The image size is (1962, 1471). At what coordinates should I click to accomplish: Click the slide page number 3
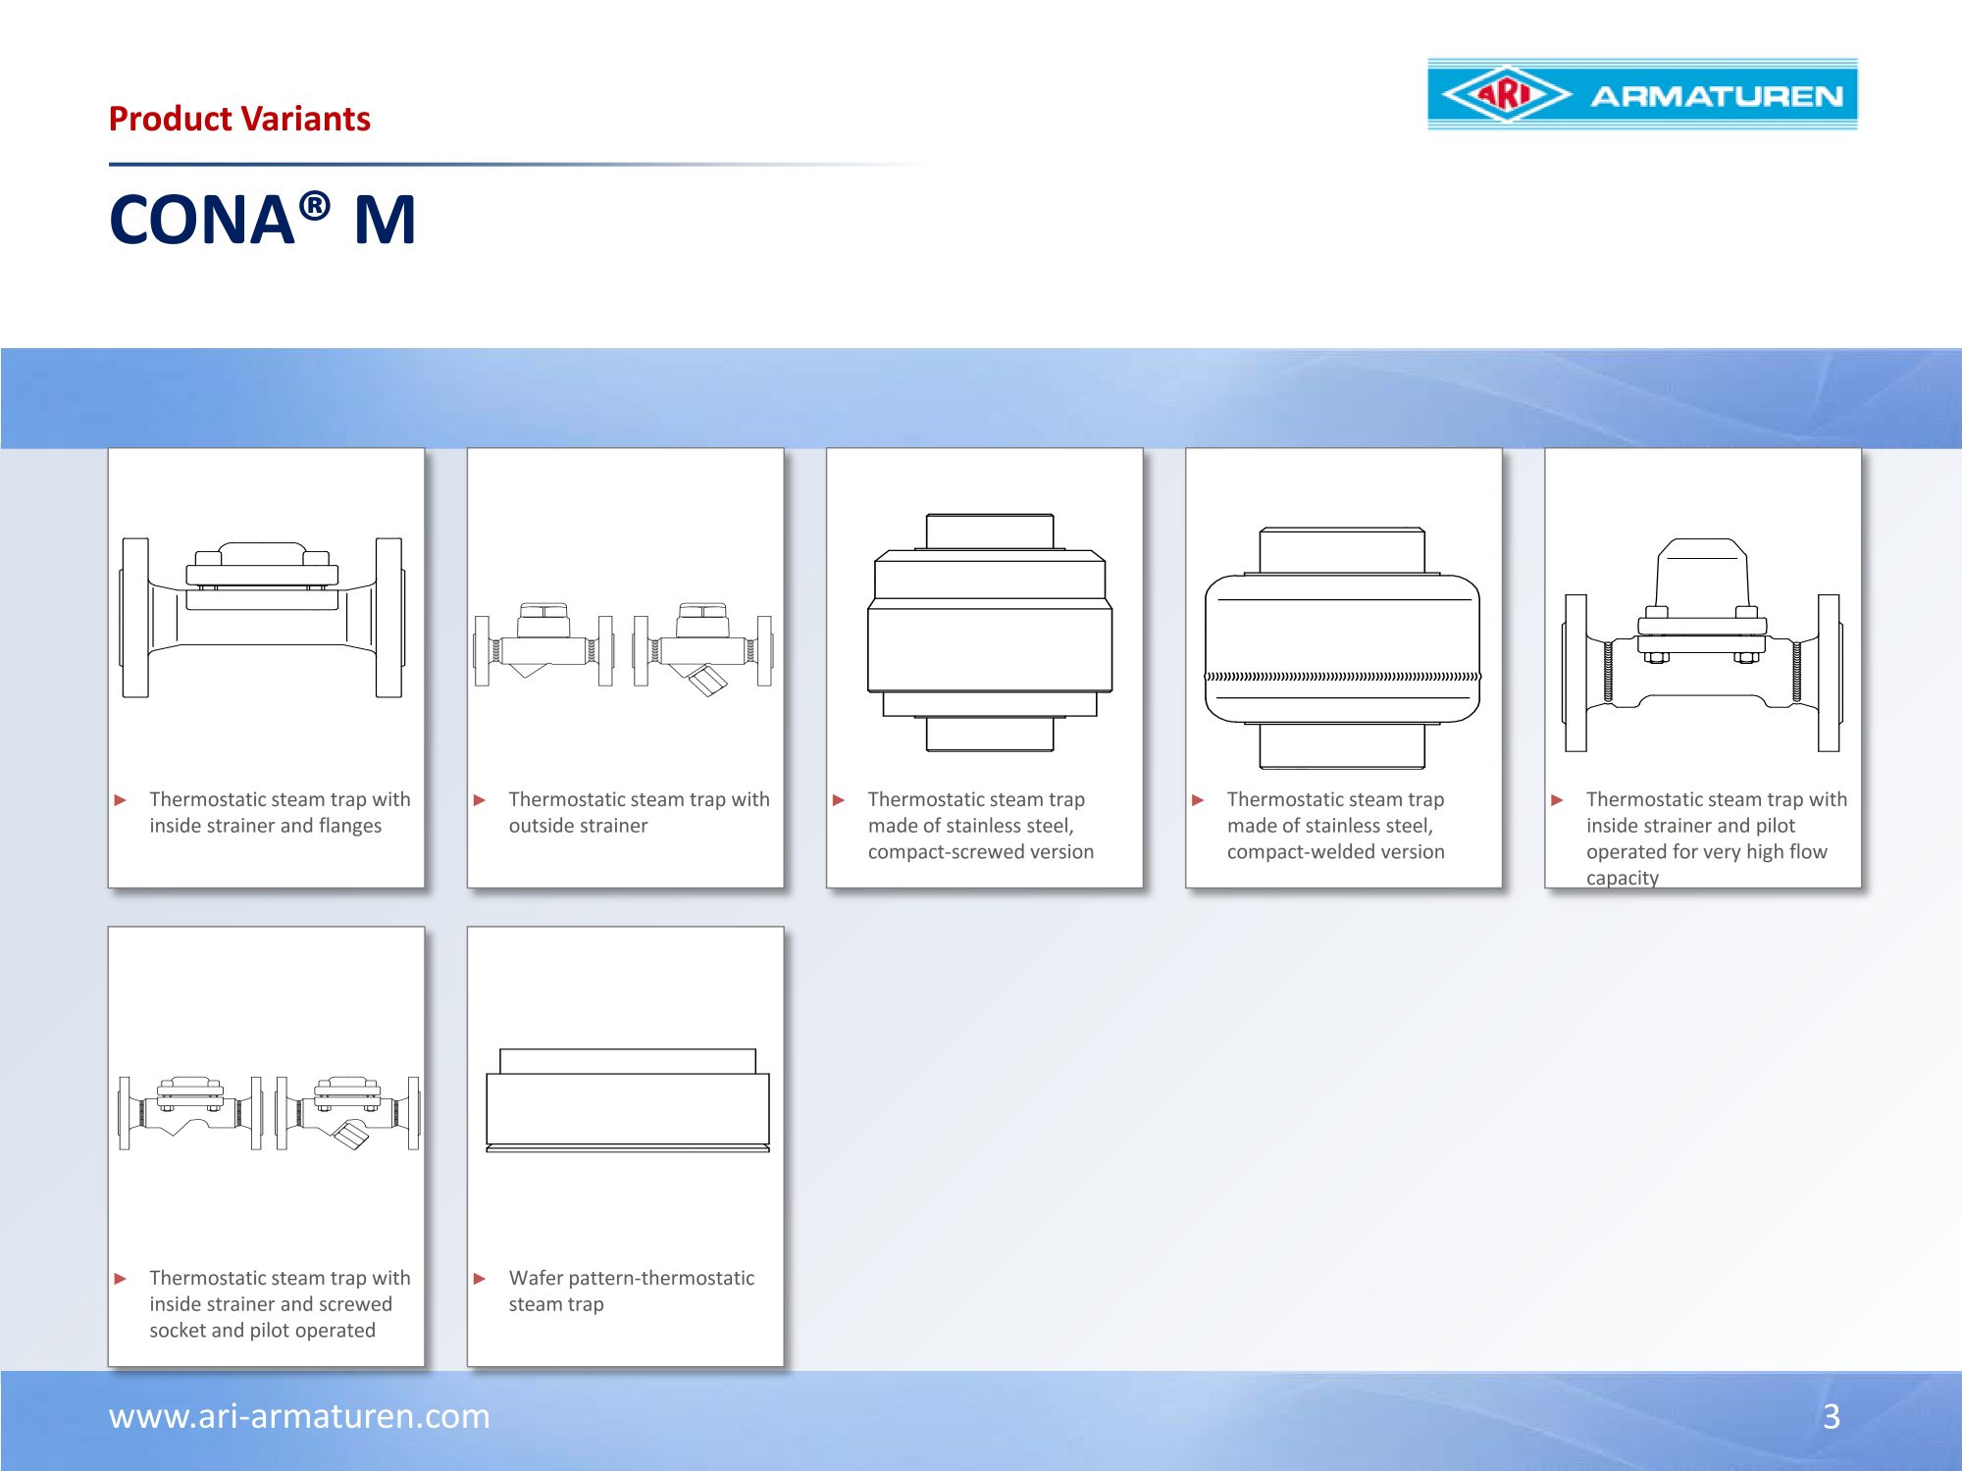1832,1416
